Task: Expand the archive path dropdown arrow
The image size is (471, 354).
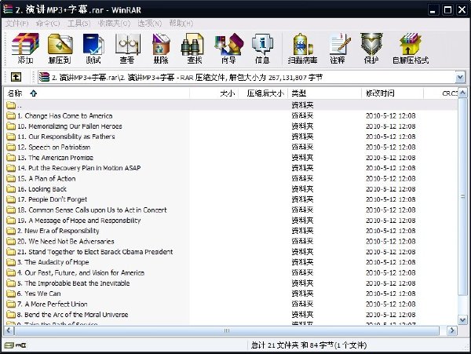Action: [x=460, y=78]
